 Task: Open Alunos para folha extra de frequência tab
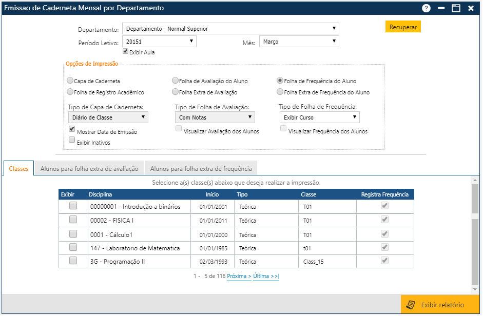[x=201, y=168]
